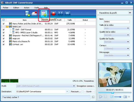This screenshot has width=134, height=102.
Task: Click the MP3 - MPEG Layer-3 profile icon
Action: 13,32
